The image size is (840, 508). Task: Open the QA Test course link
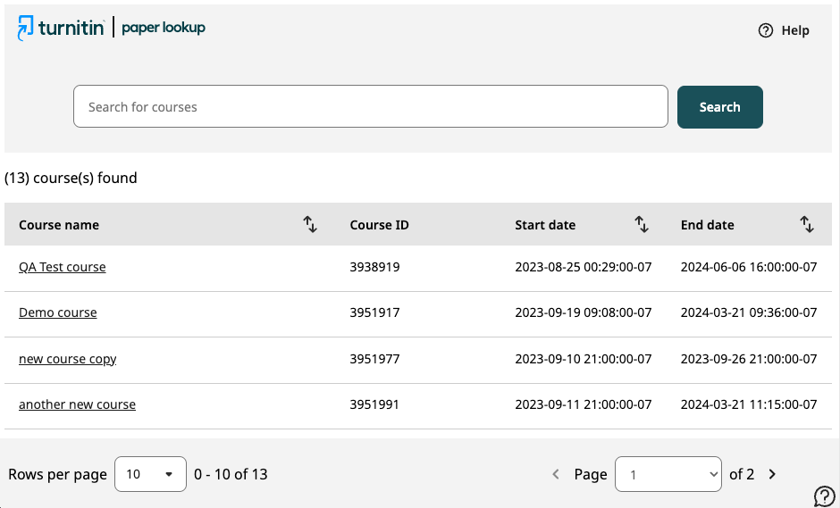[63, 267]
